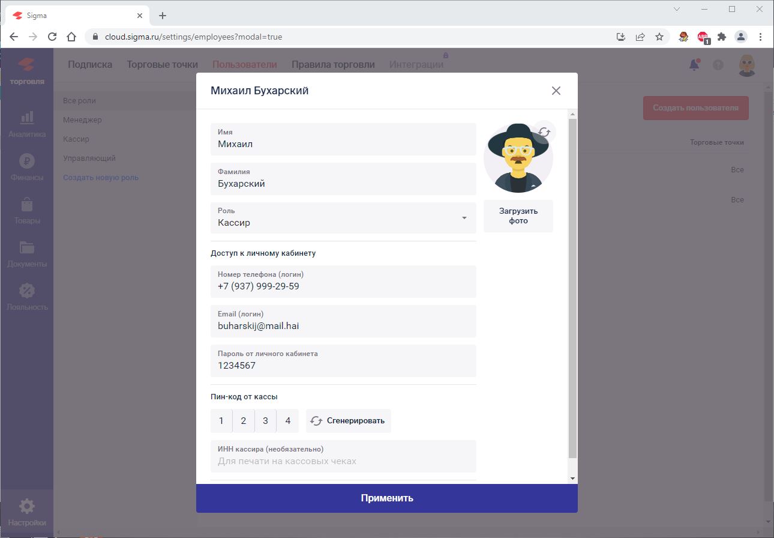The image size is (774, 538).
Task: Click the Создать новую роль link
Action: pos(100,177)
